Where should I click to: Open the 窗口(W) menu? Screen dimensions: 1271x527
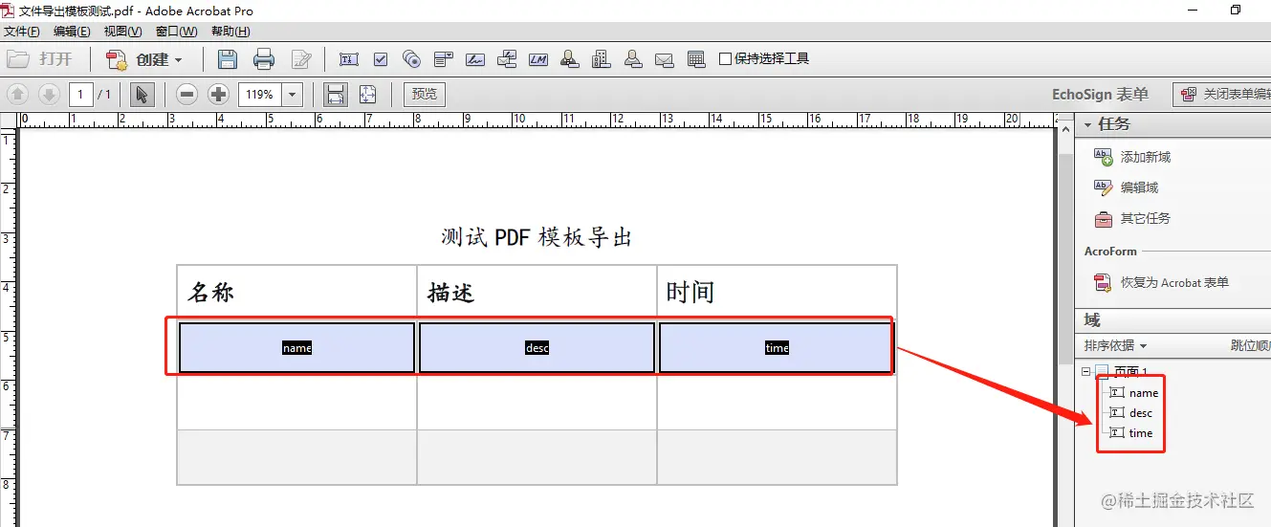(176, 32)
